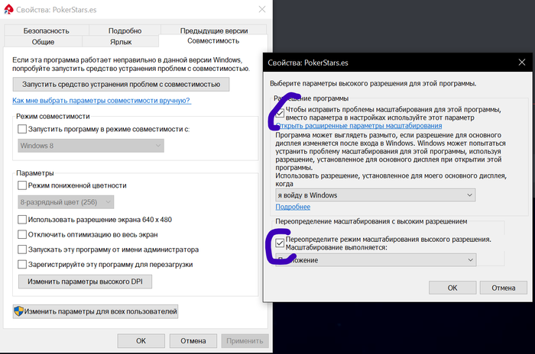Switch to the Подробно tab
Viewport: 535px width, 354px height.
point(125,31)
